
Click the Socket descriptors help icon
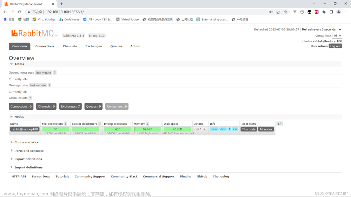point(100,124)
